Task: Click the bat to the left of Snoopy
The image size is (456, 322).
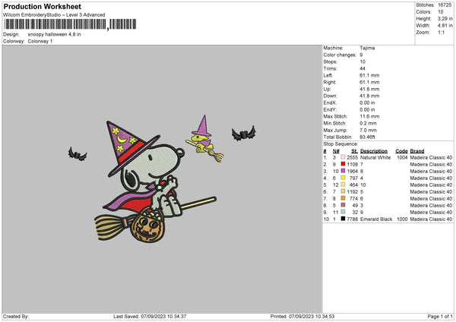Action: 77,154
